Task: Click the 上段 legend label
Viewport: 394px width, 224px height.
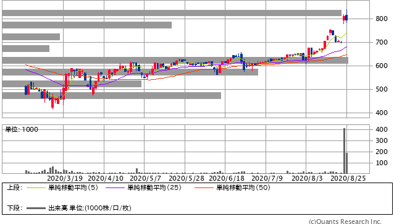Action: point(15,187)
